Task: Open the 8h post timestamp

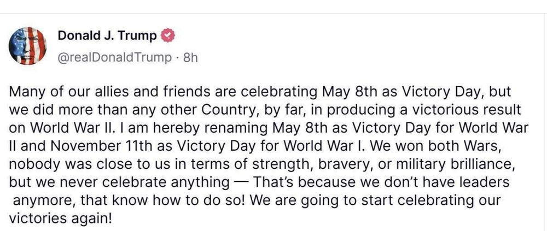Action: (190, 57)
